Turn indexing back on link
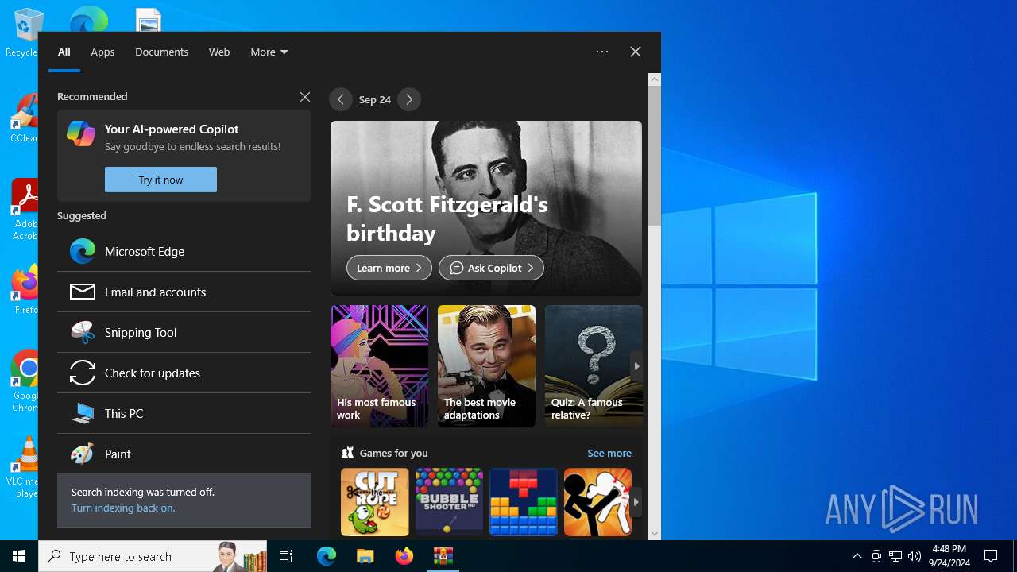Viewport: 1017px width, 572px height. [123, 508]
